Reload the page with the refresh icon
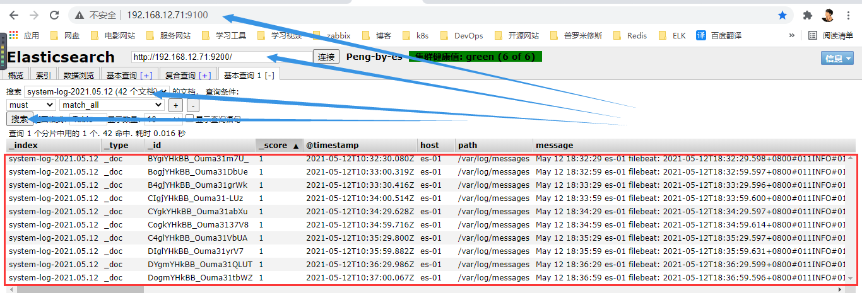862x293 pixels. [54, 15]
